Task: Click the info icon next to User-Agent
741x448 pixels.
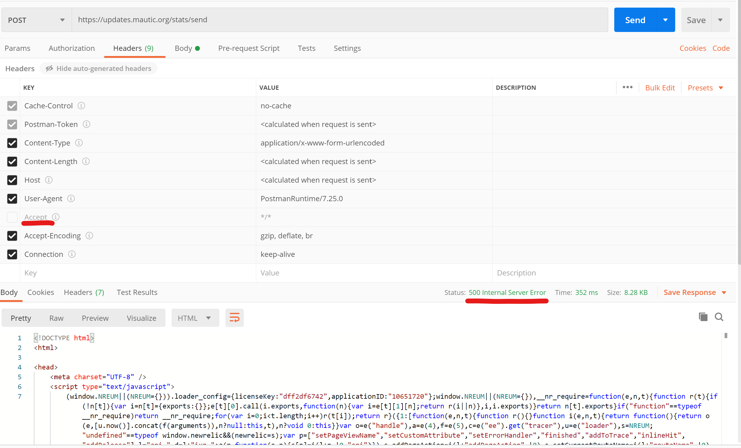Action: click(x=71, y=198)
